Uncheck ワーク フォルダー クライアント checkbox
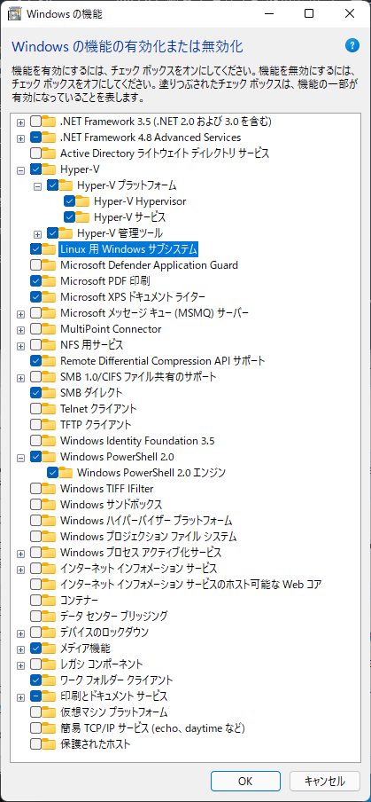The width and height of the screenshot is (371, 802). [x=36, y=680]
